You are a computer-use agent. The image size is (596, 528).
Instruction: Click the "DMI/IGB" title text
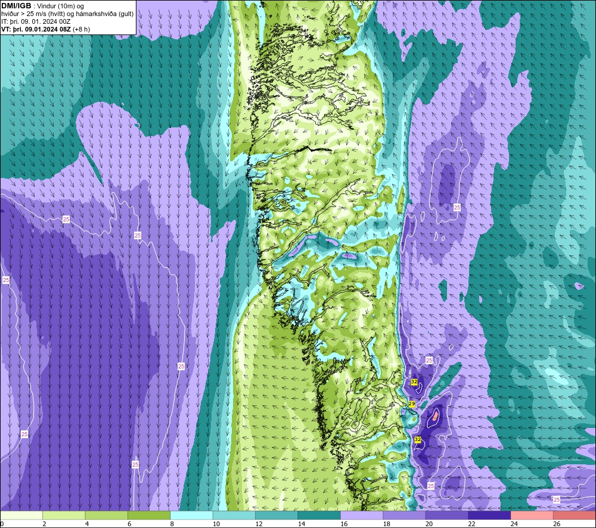[x=16, y=6]
